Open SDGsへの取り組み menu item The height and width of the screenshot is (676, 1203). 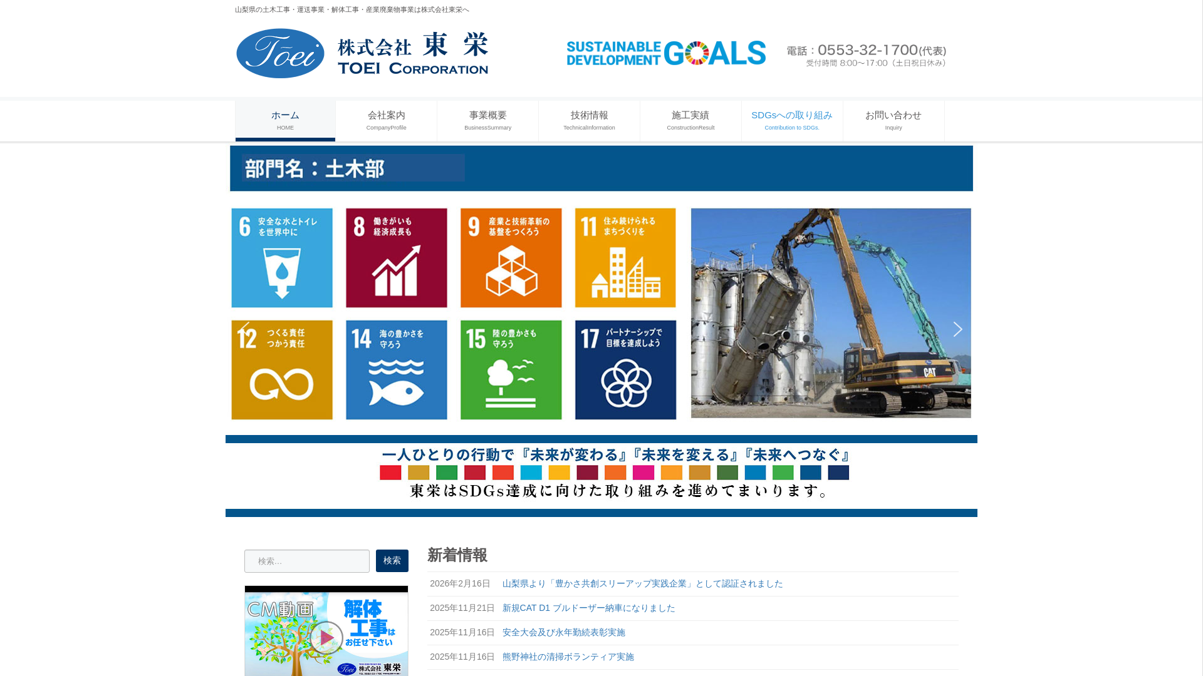click(792, 120)
